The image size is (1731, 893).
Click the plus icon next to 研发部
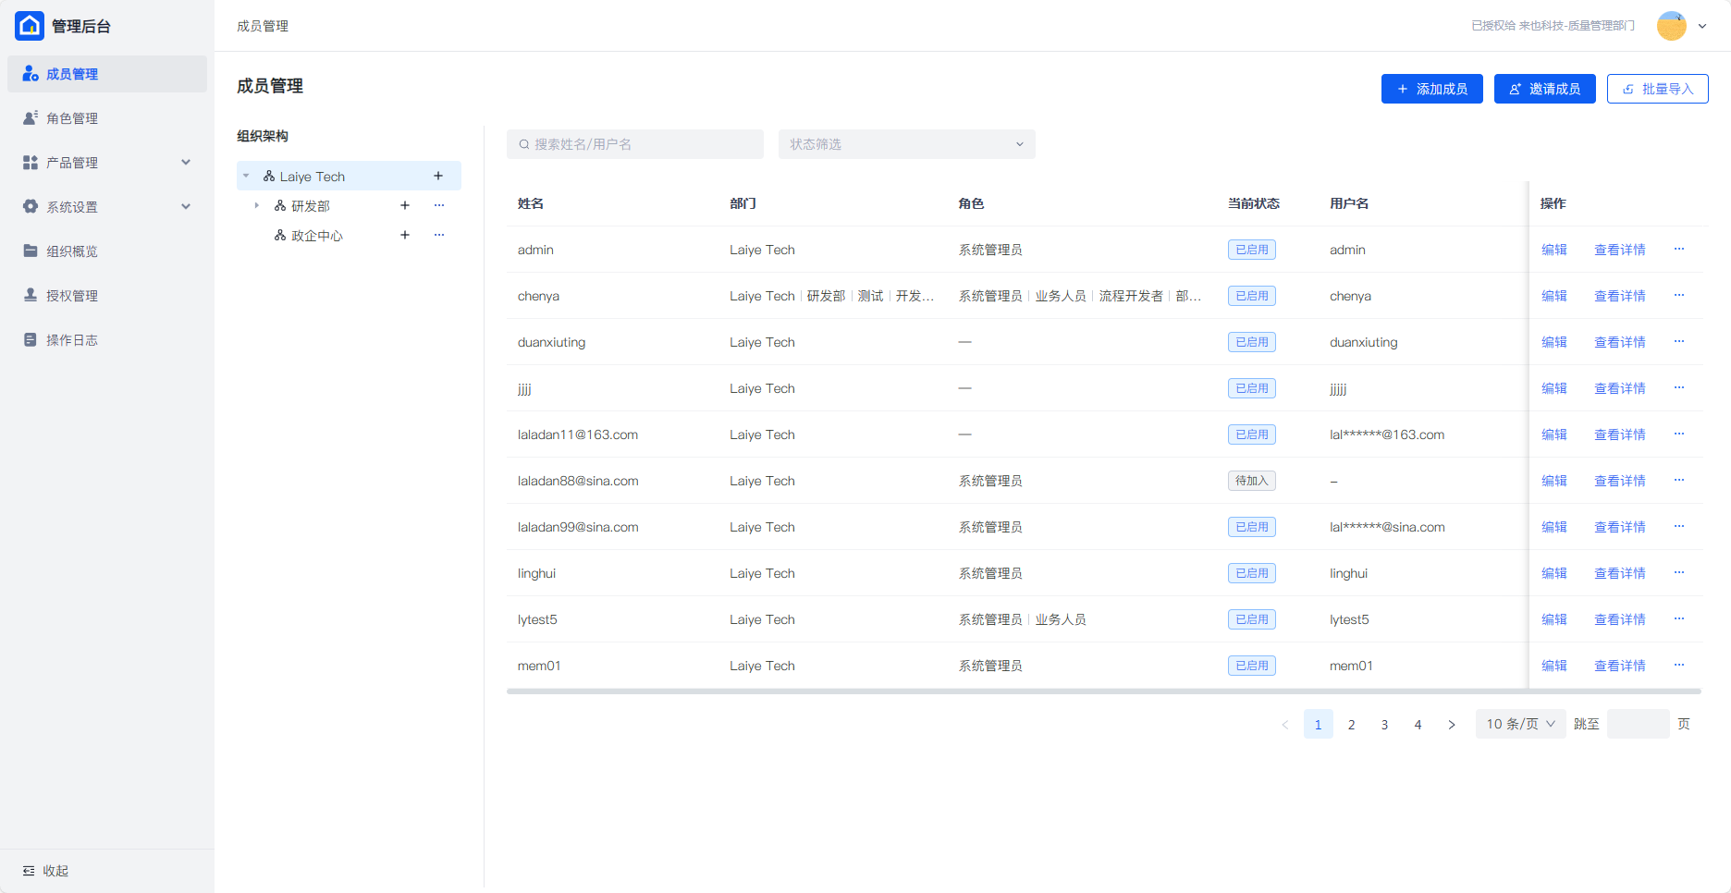pyautogui.click(x=405, y=205)
